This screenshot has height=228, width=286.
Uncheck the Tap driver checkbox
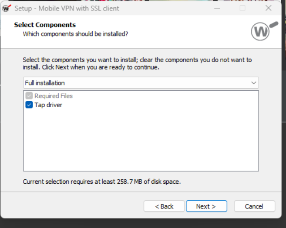(29, 105)
